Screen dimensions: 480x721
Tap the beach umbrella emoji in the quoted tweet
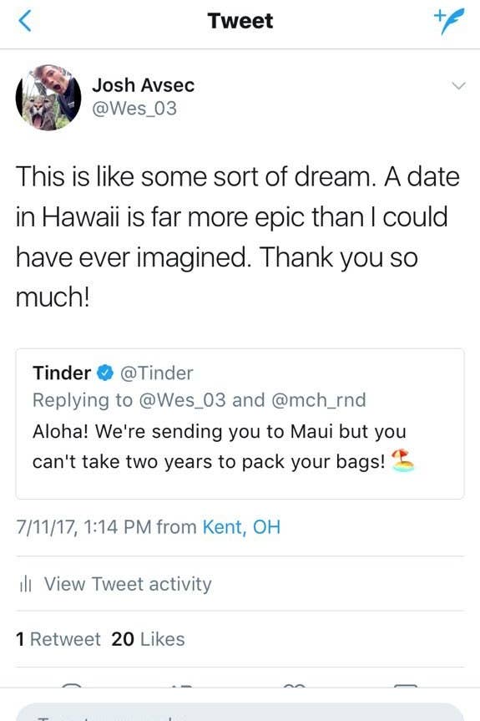click(402, 460)
